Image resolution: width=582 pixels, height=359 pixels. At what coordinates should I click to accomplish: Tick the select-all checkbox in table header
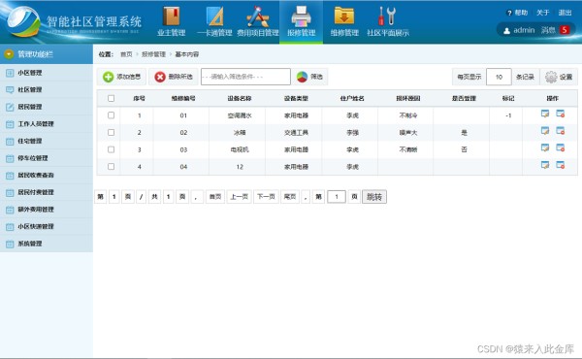[111, 98]
